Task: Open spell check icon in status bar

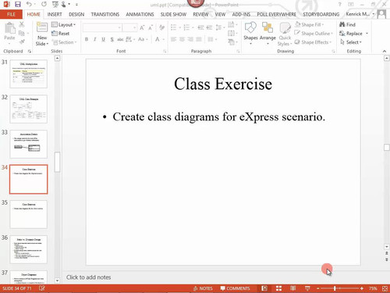Action: [x=42, y=288]
